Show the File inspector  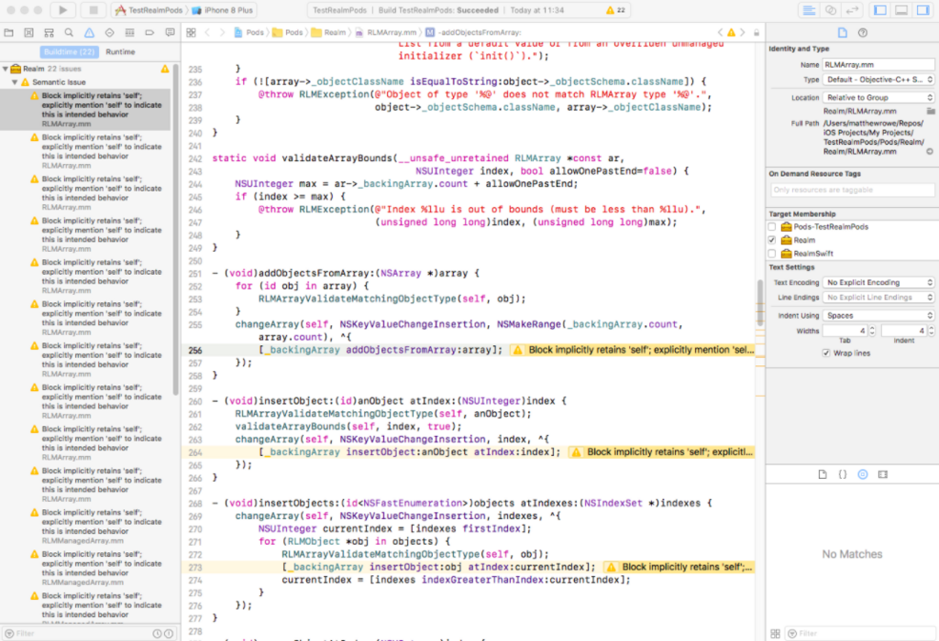pyautogui.click(x=843, y=33)
